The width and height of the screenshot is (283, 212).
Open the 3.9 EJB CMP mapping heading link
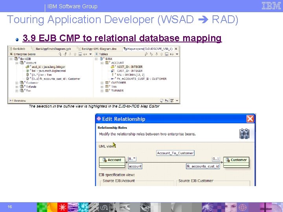(x=122, y=38)
